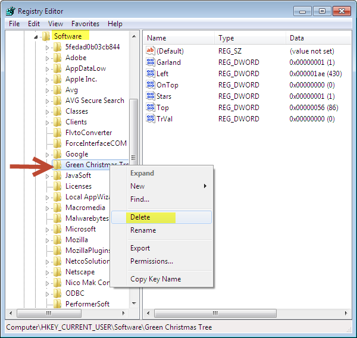Viewport: 357px width, 338px height.
Task: Click the Garland DWORD value icon
Action: [151, 62]
